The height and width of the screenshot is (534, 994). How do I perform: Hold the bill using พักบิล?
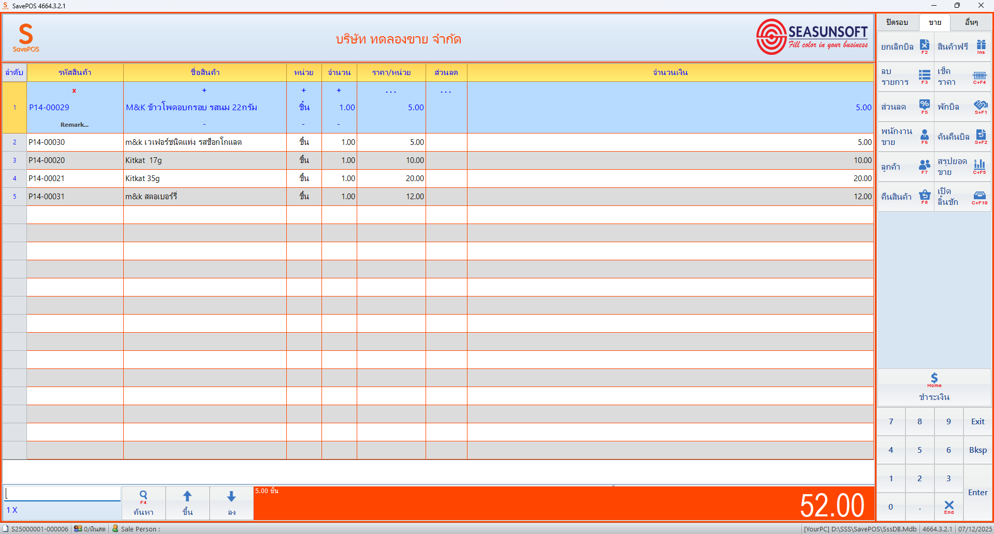[963, 107]
